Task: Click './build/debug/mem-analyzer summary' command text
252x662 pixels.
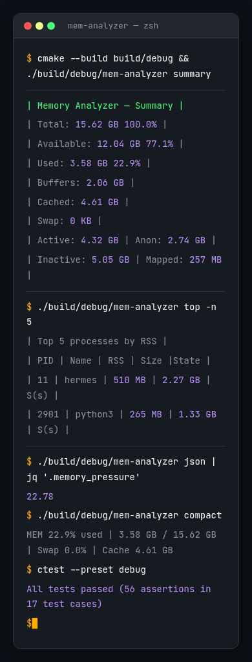Action: click(x=118, y=74)
